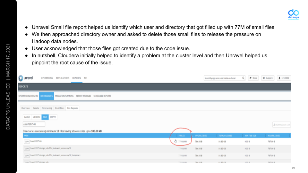Screen dimensions: 308x173
Task: Open Docs from the top bar
Action: [253, 78]
